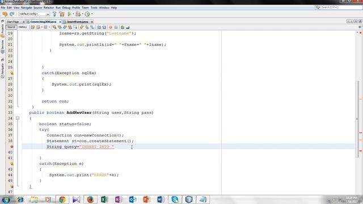Collapse the AddNewUser method fold marker

point(18,118)
